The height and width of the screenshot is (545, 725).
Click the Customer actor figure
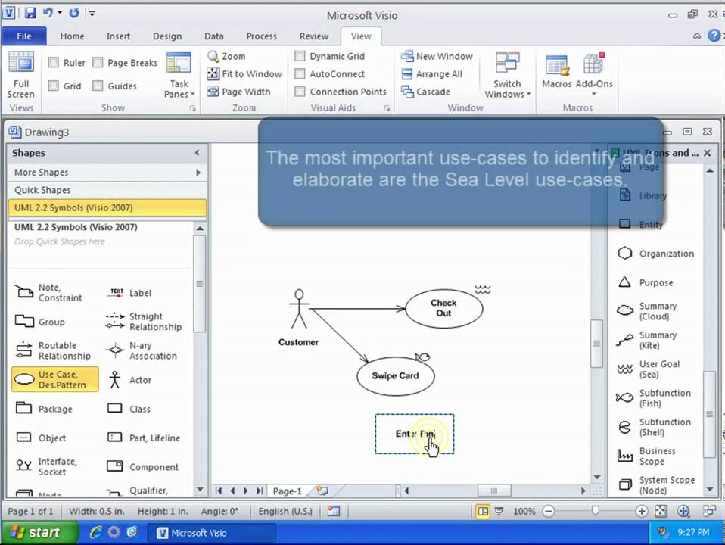pyautogui.click(x=299, y=309)
